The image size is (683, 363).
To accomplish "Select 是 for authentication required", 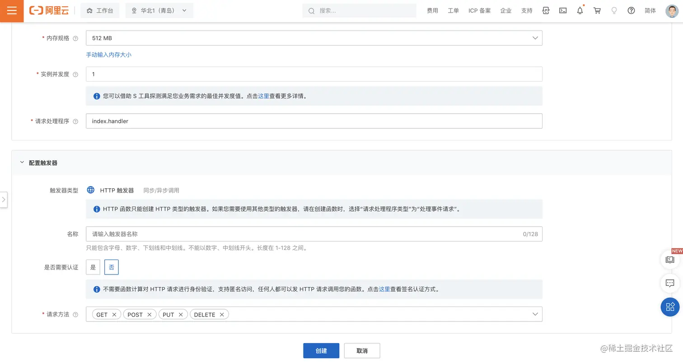I will click(x=93, y=267).
